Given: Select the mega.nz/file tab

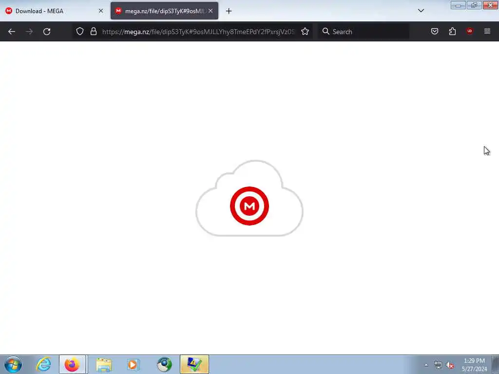Looking at the screenshot, I should [164, 11].
